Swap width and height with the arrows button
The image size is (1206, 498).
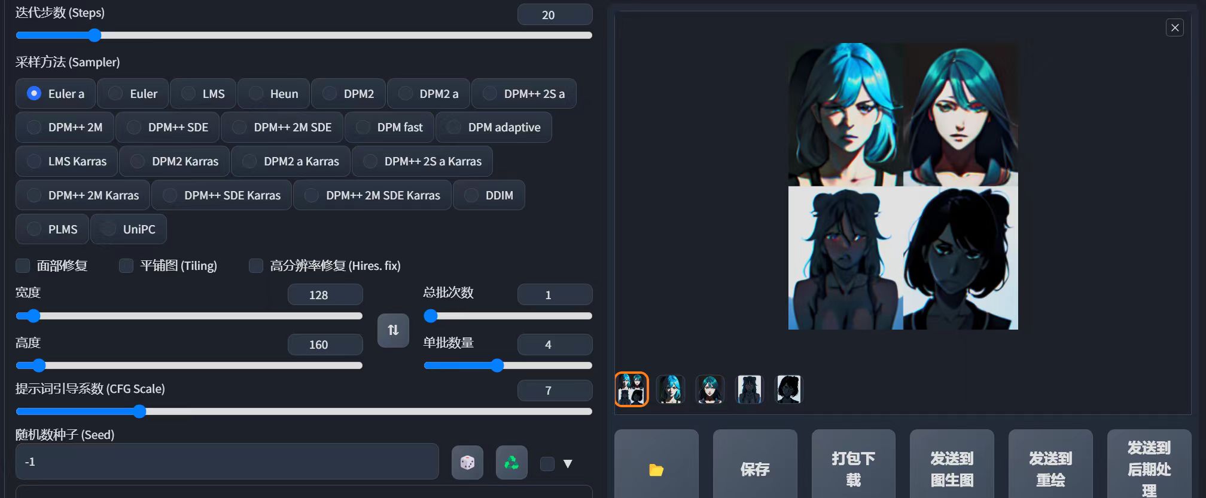tap(393, 330)
